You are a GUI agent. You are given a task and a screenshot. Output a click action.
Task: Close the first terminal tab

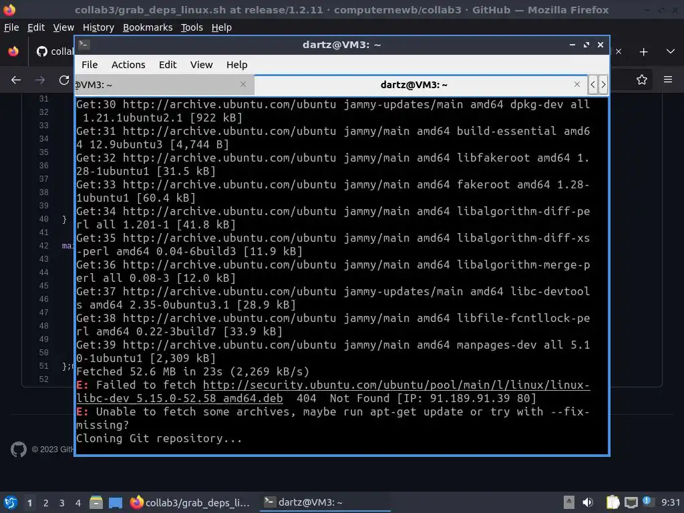pyautogui.click(x=243, y=84)
